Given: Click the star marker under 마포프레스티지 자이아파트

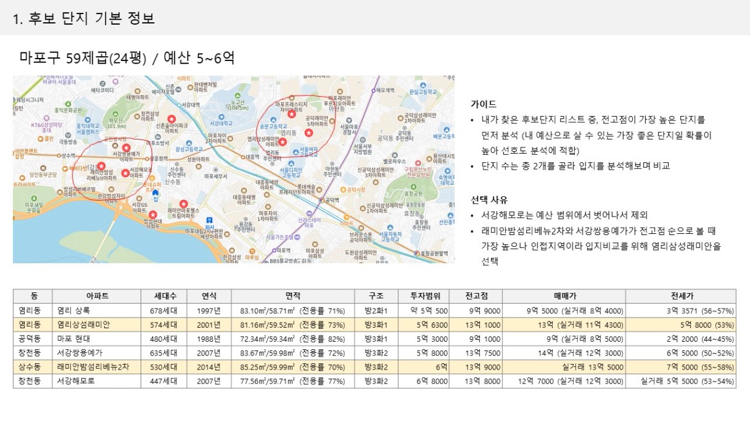Looking at the screenshot, I should pos(292,115).
